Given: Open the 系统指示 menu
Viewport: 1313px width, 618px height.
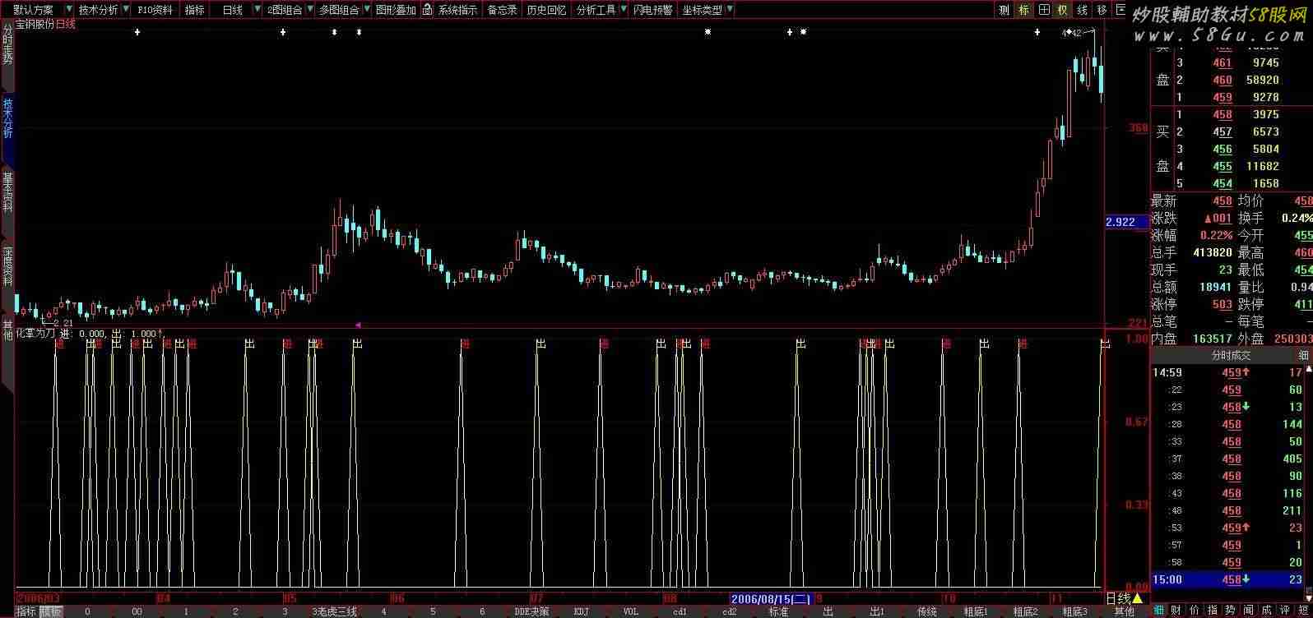Looking at the screenshot, I should 457,10.
